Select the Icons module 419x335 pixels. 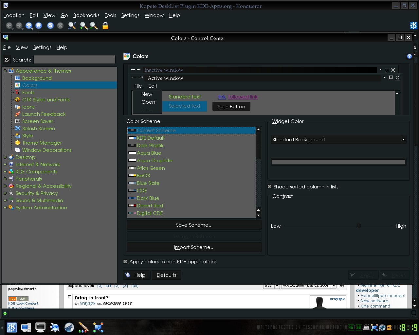point(28,107)
